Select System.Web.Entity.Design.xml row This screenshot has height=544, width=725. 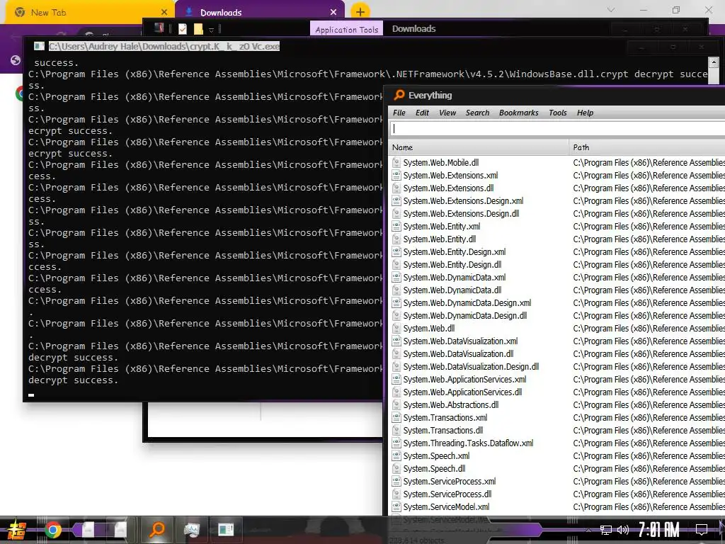click(556, 251)
